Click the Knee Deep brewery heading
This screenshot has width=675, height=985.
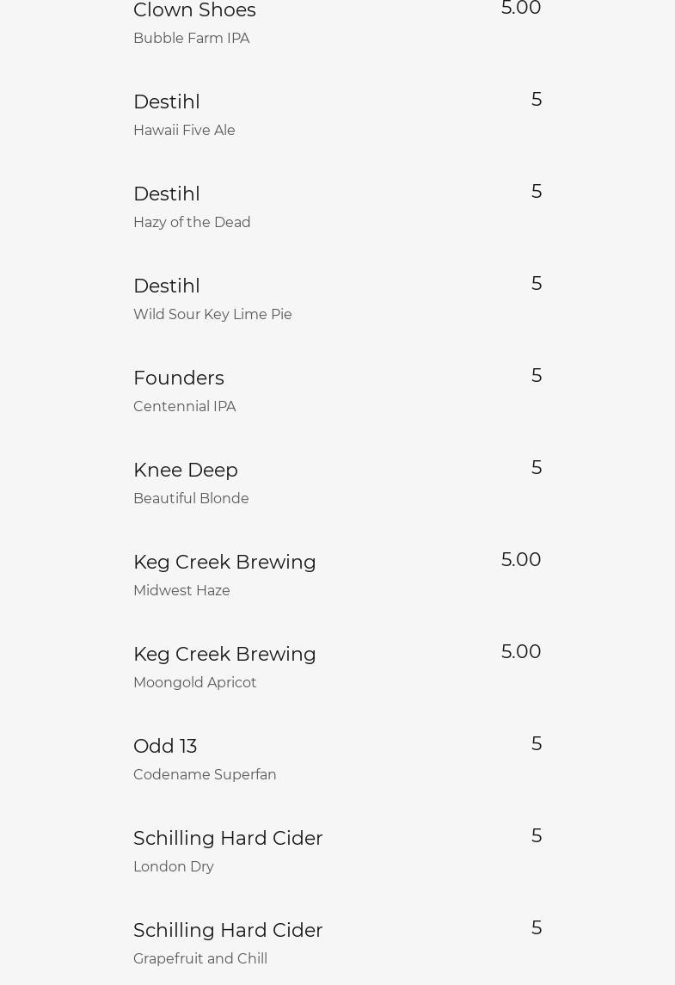pos(186,471)
